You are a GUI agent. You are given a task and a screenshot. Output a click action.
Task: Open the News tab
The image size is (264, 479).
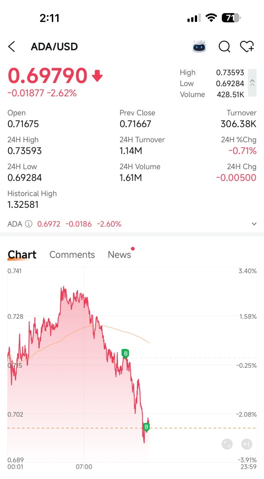tap(119, 254)
